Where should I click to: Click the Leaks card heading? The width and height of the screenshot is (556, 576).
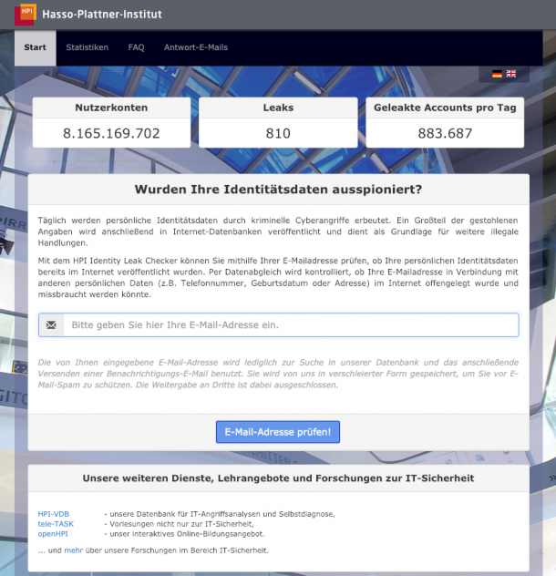click(x=278, y=108)
